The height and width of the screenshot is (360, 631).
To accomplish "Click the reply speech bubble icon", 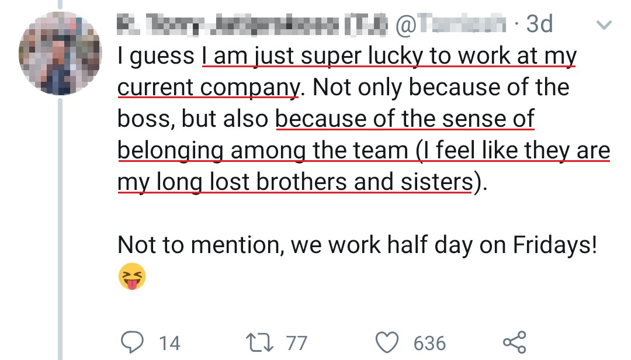I will (133, 341).
